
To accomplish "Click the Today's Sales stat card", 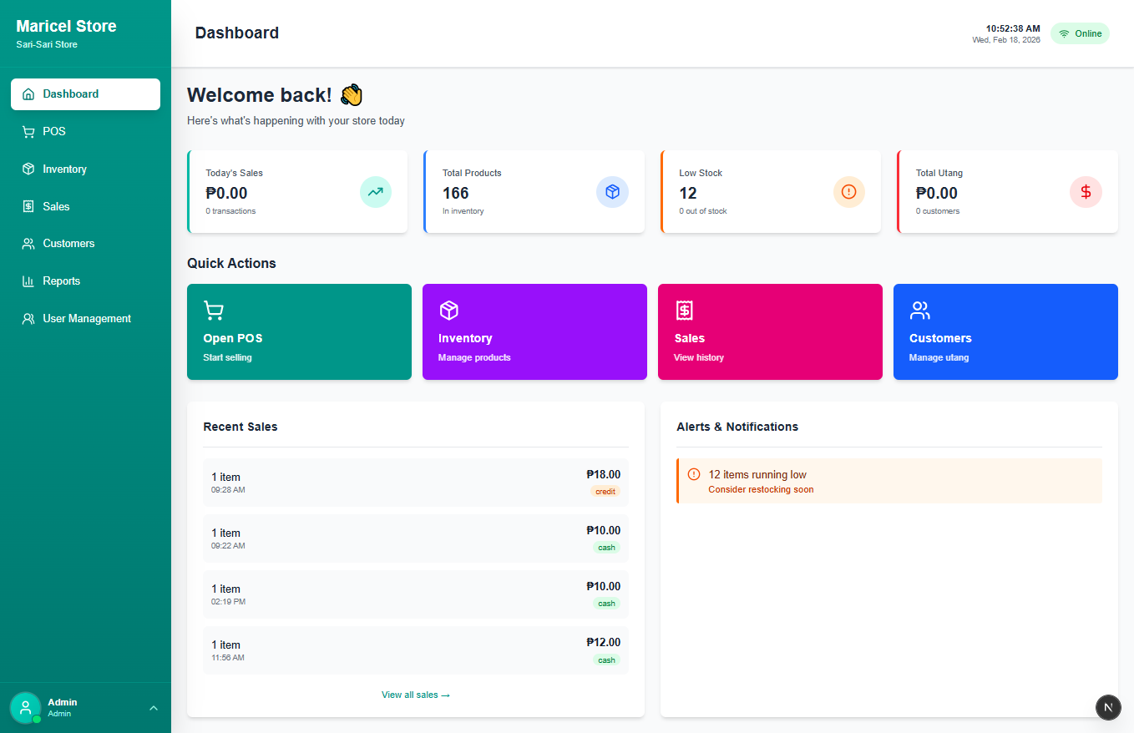I will (297, 192).
